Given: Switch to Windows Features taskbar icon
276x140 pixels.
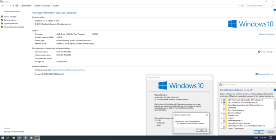Looking at the screenshot, I should 26,138.
